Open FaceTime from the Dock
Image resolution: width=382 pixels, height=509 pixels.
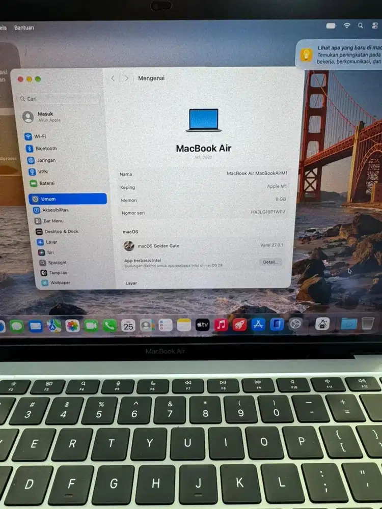coord(91,326)
